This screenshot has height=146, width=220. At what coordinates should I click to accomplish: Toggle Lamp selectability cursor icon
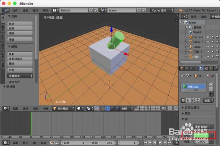[x=213, y=47]
